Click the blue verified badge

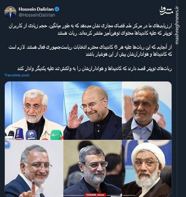tap(57, 9)
